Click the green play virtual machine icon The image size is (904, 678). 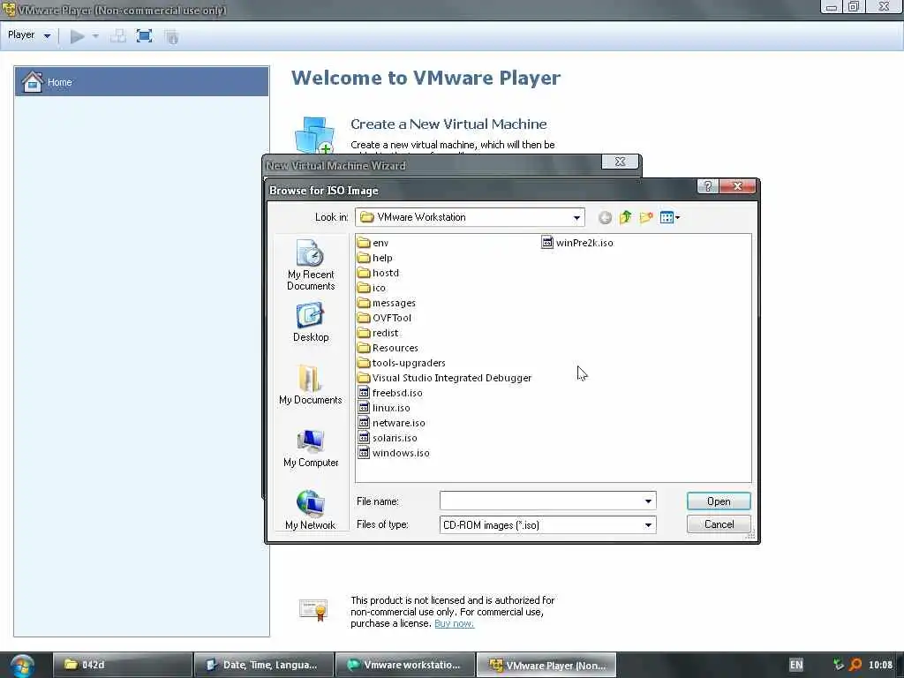pos(78,36)
